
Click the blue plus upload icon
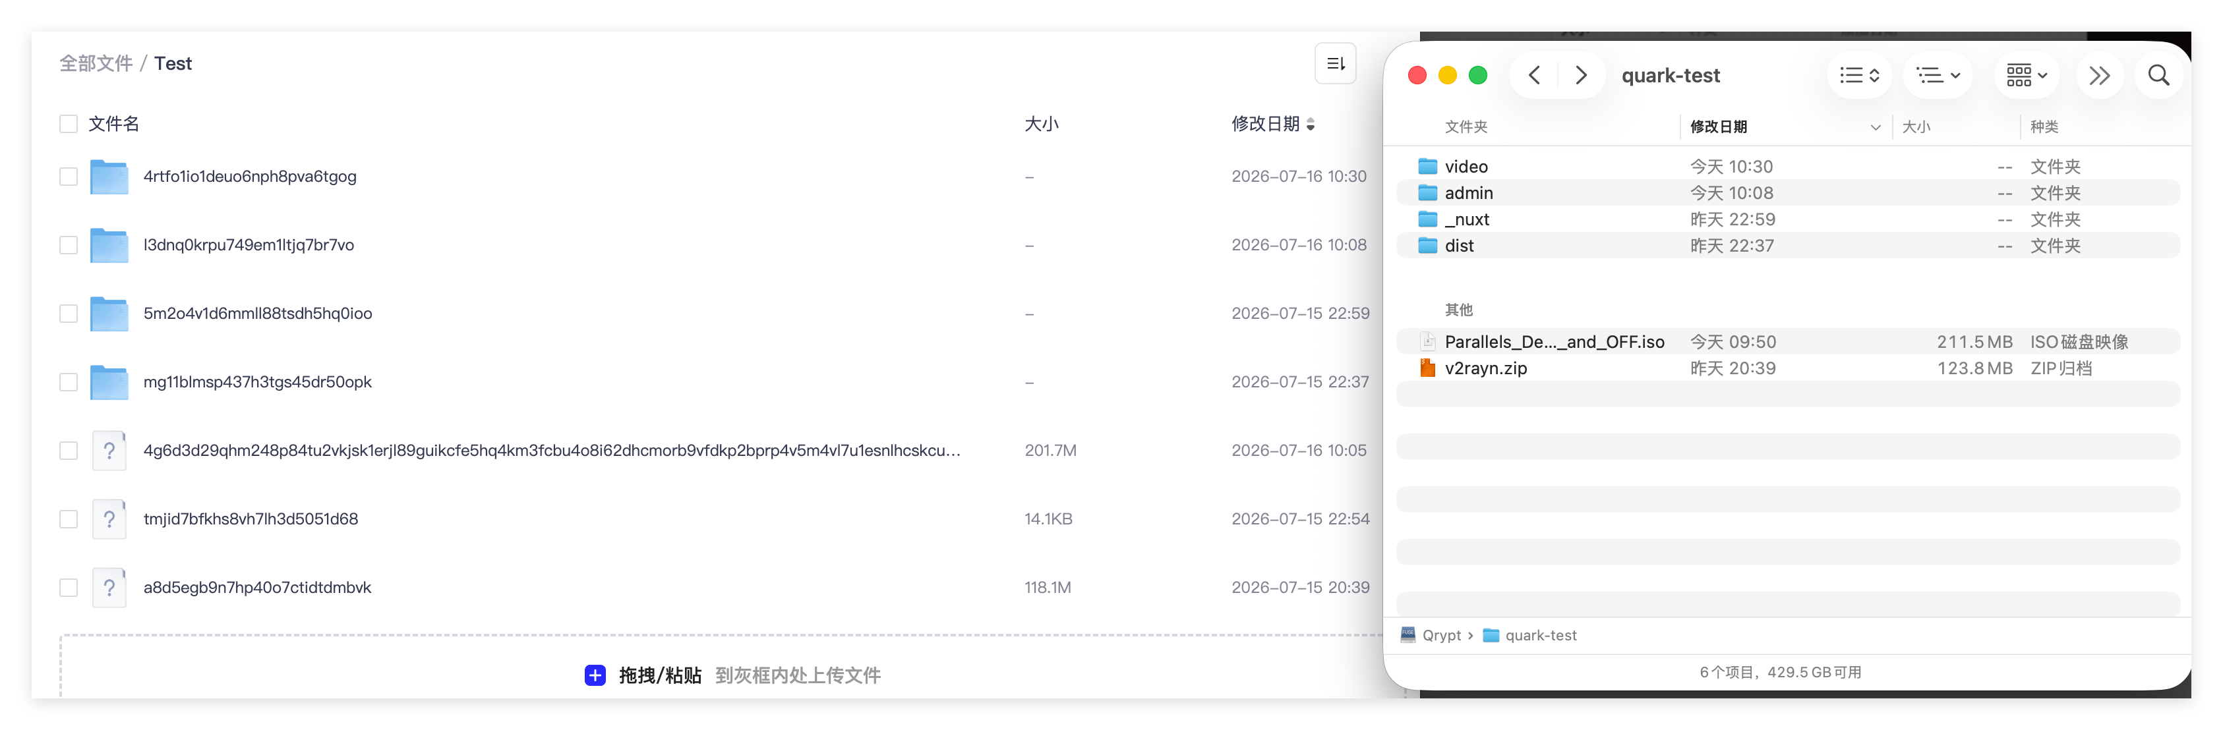[x=595, y=675]
